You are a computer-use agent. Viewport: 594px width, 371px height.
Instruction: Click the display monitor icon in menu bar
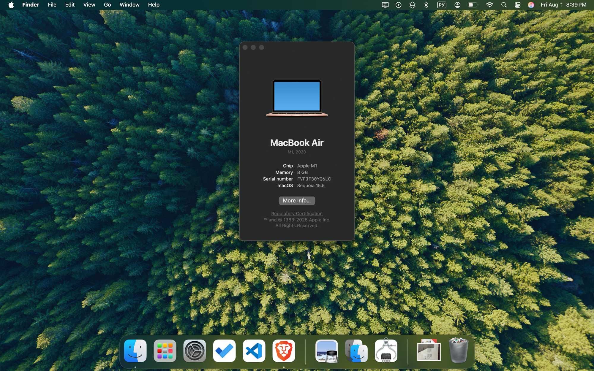pos(385,5)
